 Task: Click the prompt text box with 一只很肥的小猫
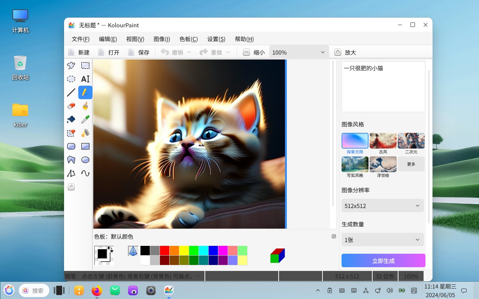click(383, 87)
